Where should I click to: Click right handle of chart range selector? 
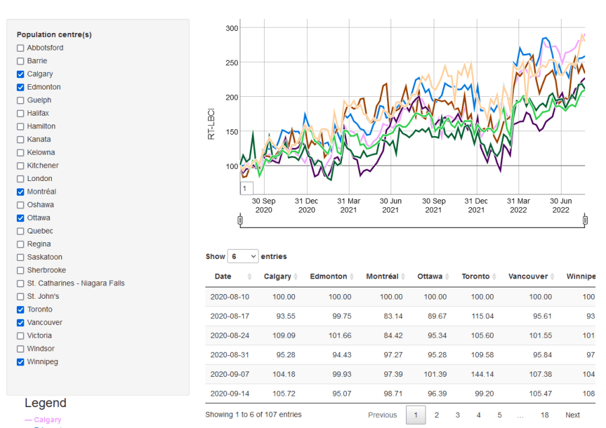click(585, 220)
